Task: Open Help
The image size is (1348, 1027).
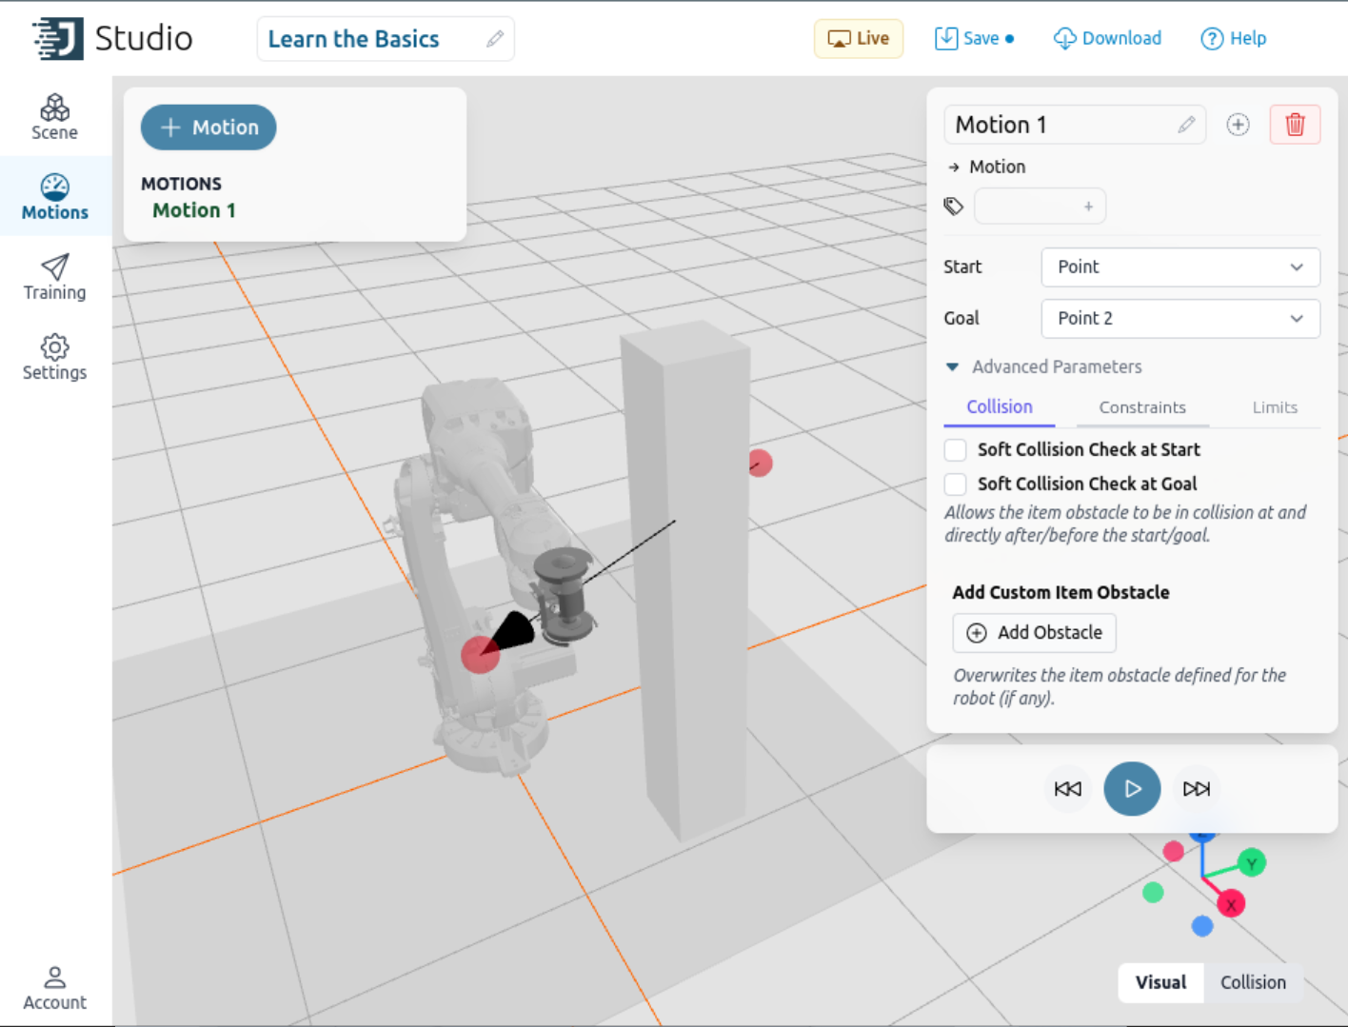Action: click(1234, 39)
